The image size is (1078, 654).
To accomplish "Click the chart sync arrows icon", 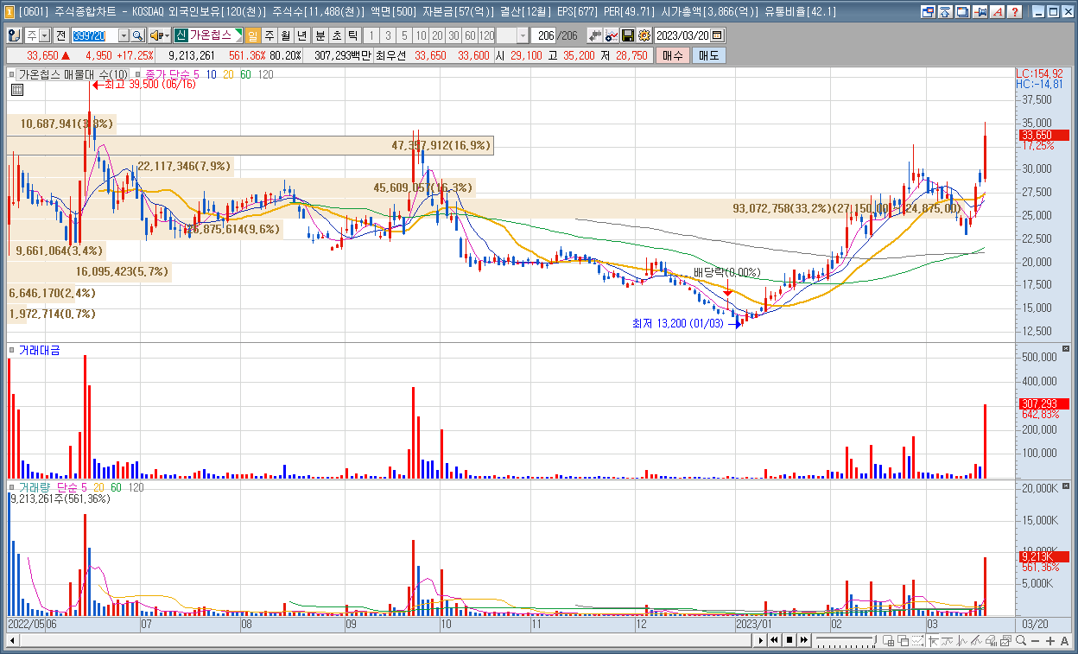I will pyautogui.click(x=594, y=35).
